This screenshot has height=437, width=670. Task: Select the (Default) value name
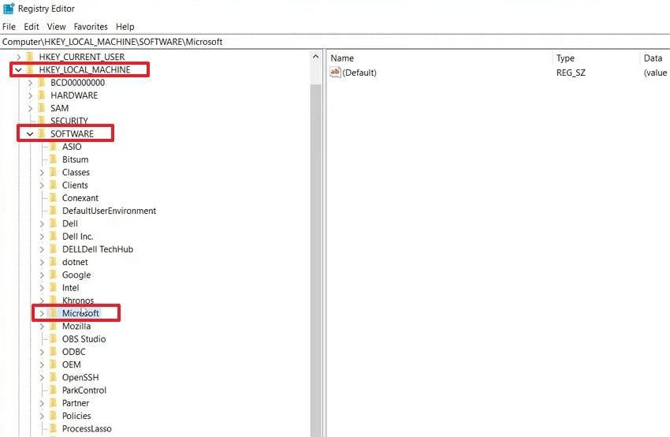[359, 73]
